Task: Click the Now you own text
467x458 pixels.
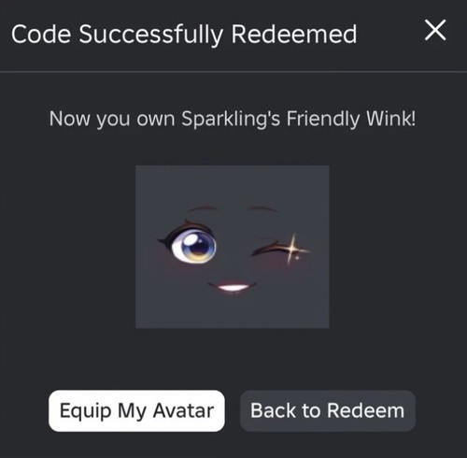Action: (112, 120)
